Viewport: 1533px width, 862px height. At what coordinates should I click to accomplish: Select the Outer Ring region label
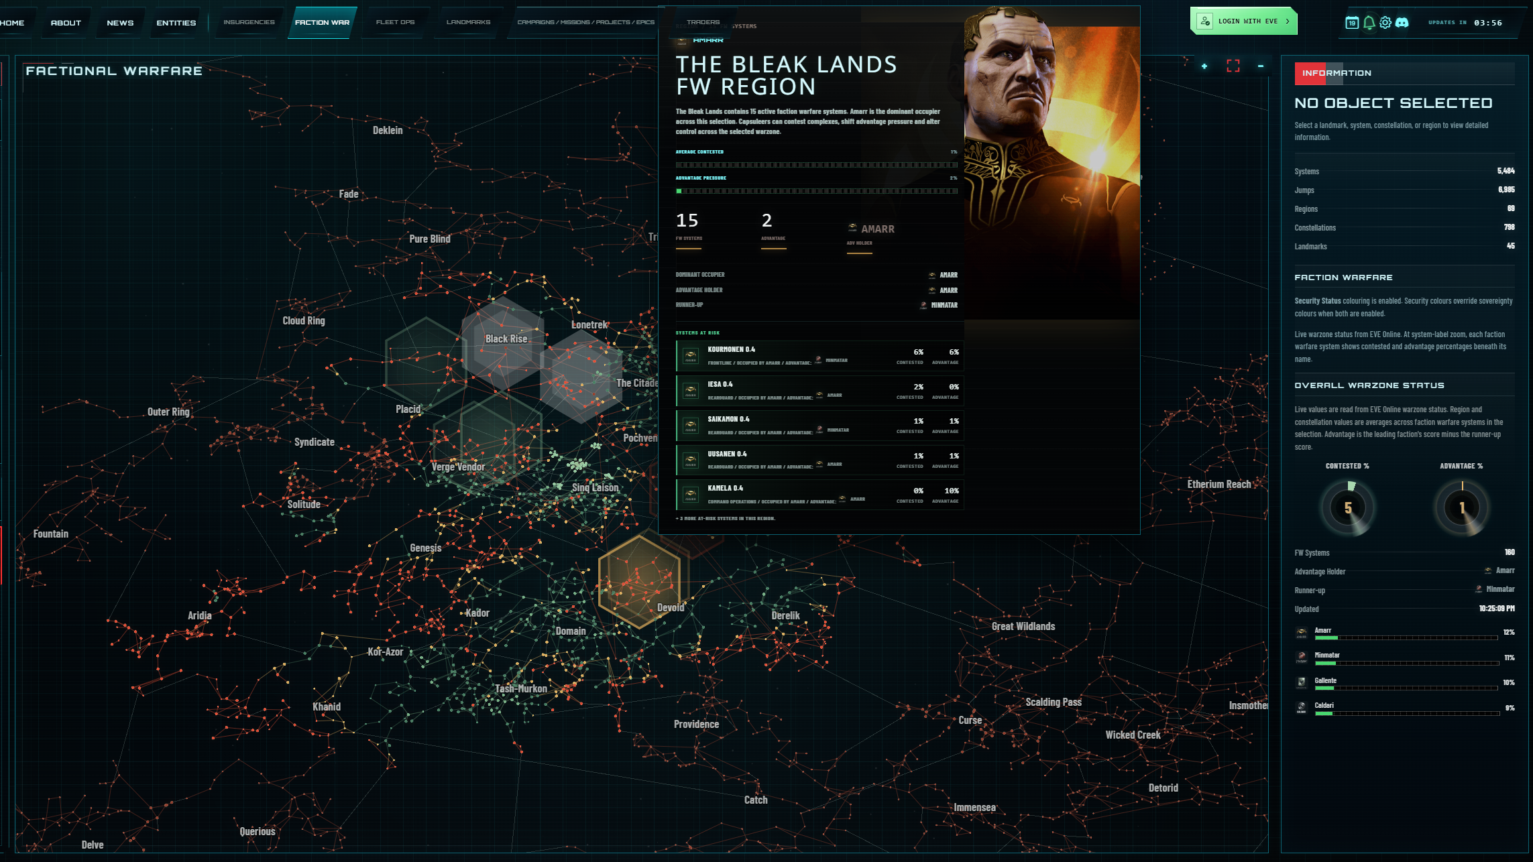tap(168, 412)
